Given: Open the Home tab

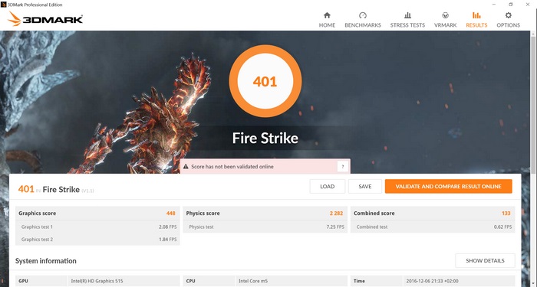Looking at the screenshot, I should point(327,20).
